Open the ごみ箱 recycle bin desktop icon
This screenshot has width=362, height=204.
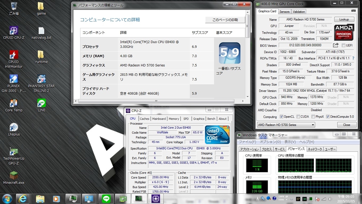[x=14, y=8]
